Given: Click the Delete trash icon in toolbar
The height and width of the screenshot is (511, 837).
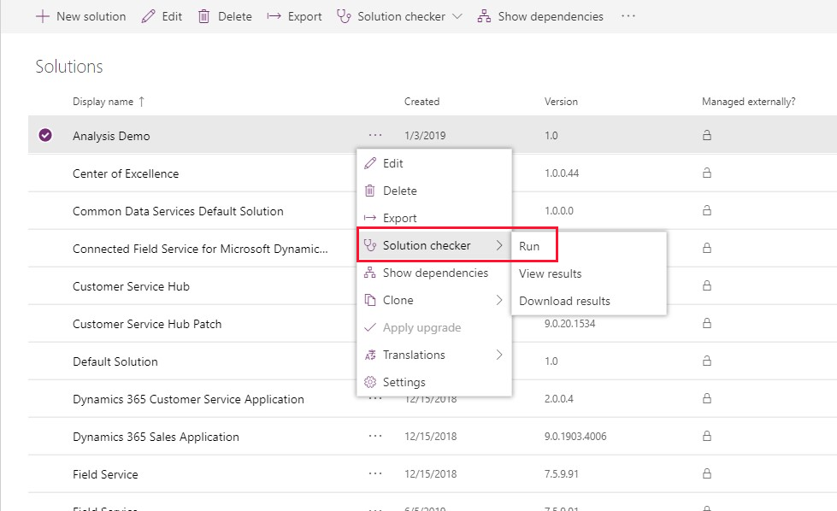Looking at the screenshot, I should (x=204, y=15).
